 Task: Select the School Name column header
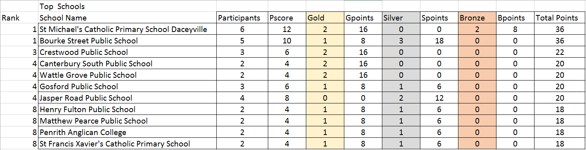tap(127, 18)
